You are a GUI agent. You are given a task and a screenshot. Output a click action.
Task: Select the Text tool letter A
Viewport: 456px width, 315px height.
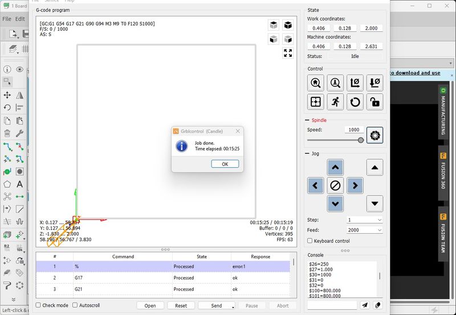pyautogui.click(x=19, y=184)
